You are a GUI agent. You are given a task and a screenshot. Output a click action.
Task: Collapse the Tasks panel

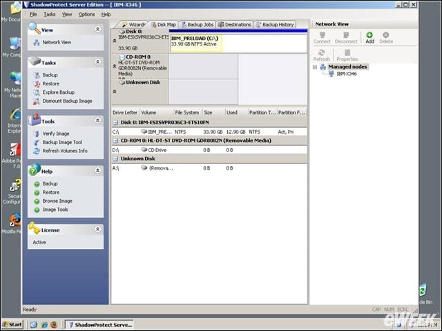(97, 61)
